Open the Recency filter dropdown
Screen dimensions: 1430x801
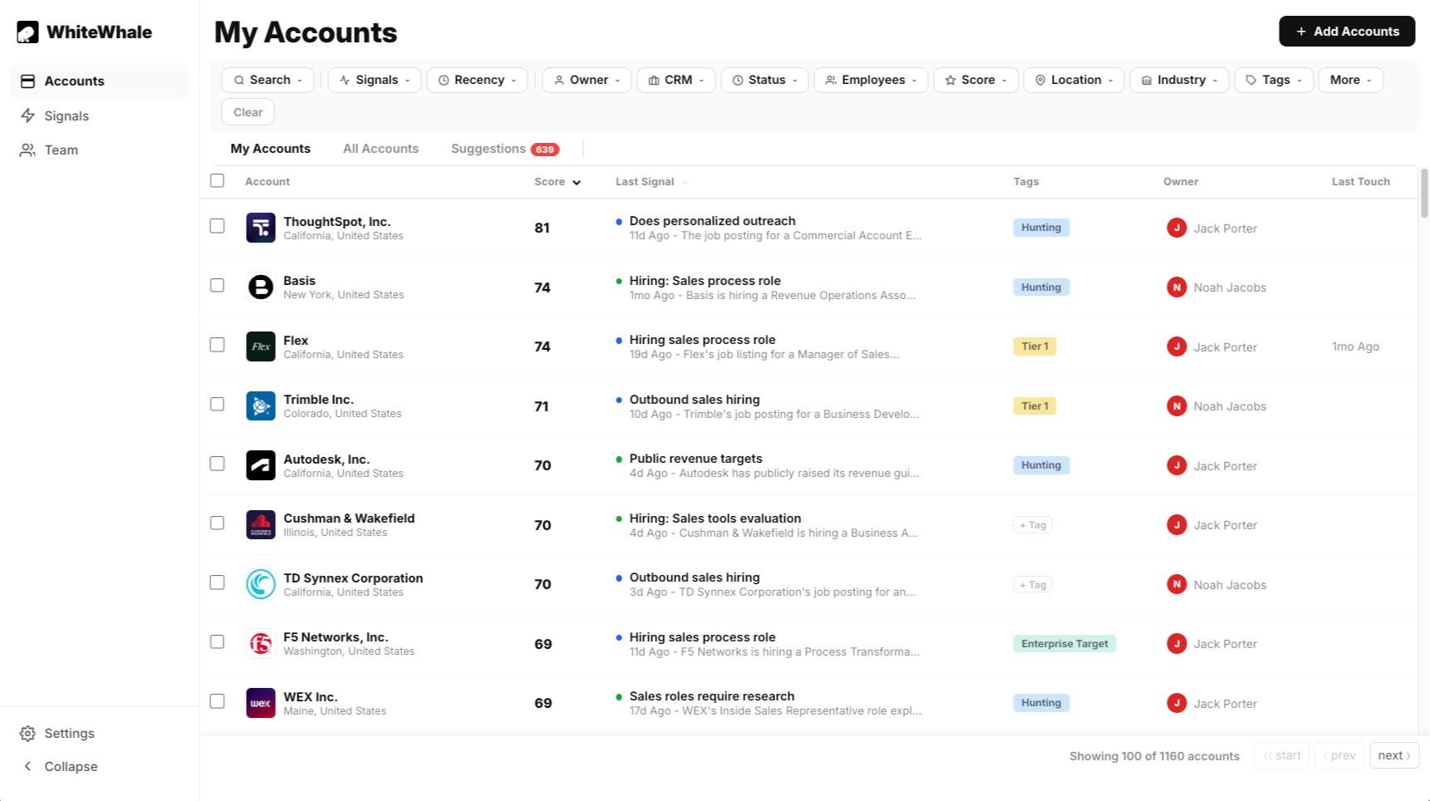pyautogui.click(x=477, y=80)
